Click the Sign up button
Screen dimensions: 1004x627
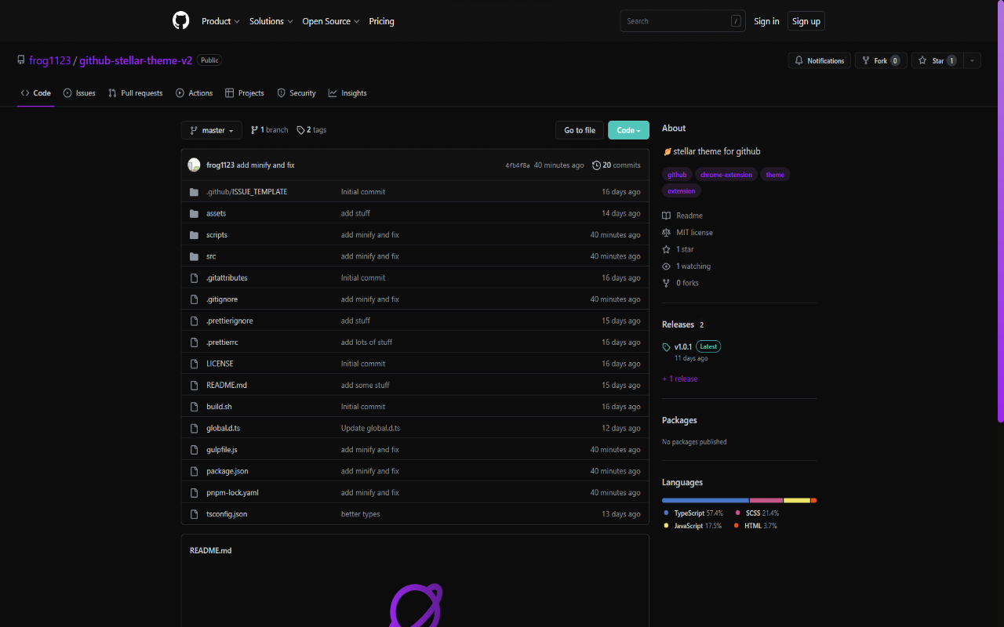(806, 21)
